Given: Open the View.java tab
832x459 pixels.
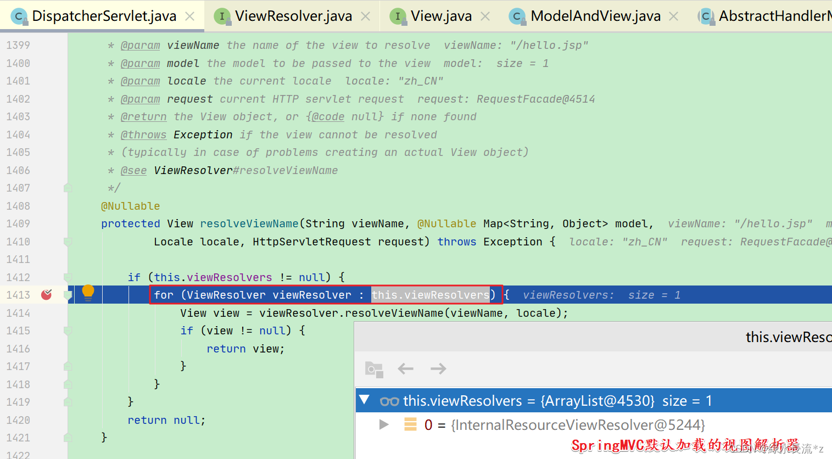Looking at the screenshot, I should (x=441, y=16).
